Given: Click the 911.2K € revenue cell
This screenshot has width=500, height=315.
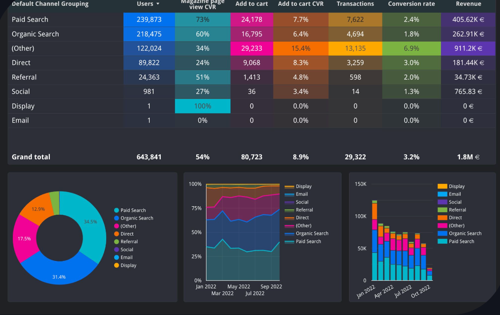Looking at the screenshot, I should [468, 48].
